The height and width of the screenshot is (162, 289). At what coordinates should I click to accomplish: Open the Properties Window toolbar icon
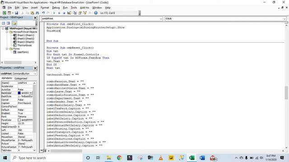click(x=80, y=13)
